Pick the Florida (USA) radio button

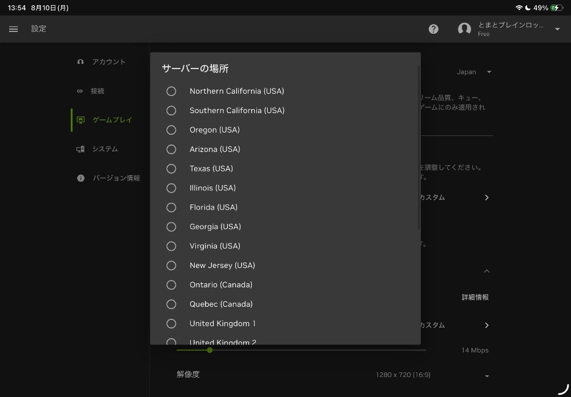click(171, 207)
